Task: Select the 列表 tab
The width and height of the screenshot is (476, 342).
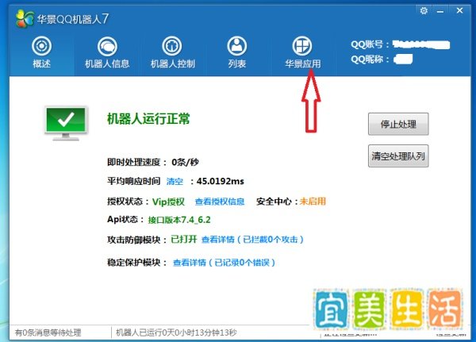Action: tap(237, 52)
